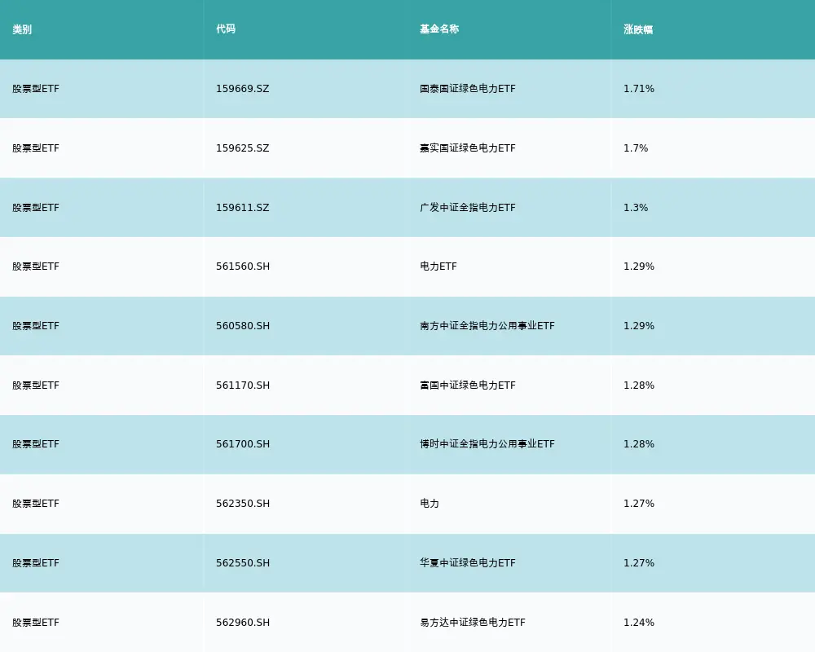
Task: Select code 561700.SH
Action: click(243, 444)
